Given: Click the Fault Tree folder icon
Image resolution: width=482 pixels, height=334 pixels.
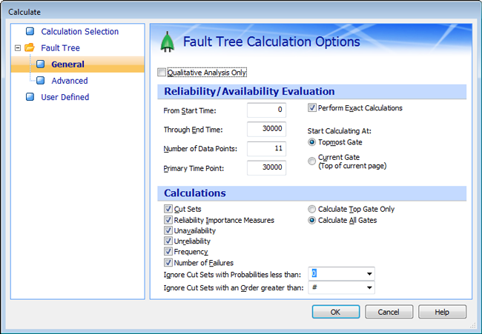Looking at the screenshot, I should click(30, 48).
